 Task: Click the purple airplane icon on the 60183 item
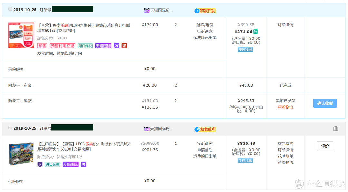117,46
